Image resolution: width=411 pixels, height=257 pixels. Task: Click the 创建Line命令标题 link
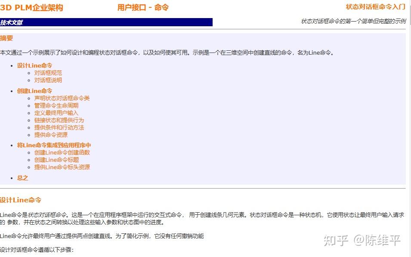(57, 160)
